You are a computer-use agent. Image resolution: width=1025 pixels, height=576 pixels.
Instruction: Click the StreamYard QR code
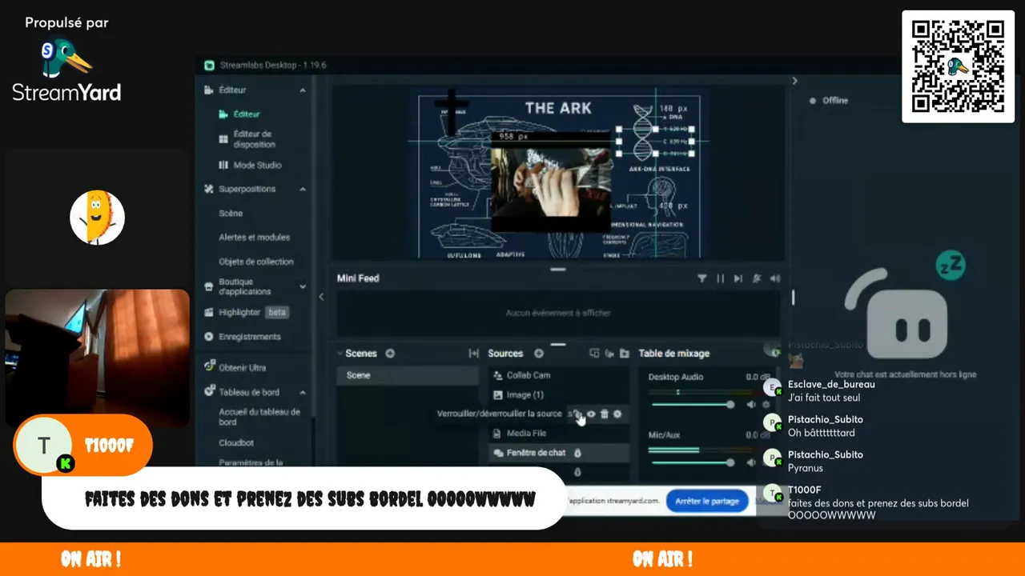(x=958, y=66)
